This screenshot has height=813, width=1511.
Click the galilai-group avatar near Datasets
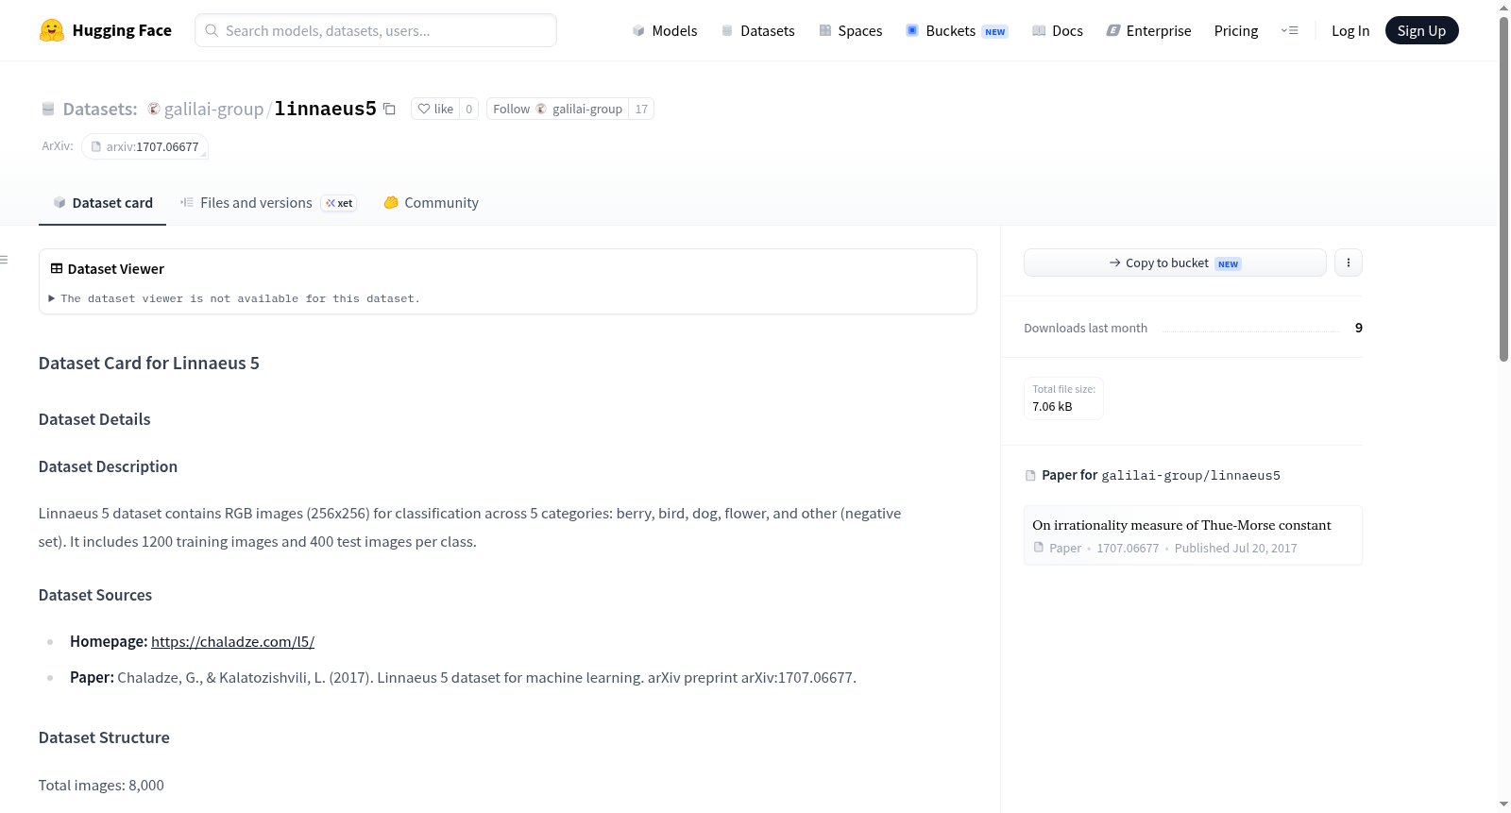click(x=153, y=109)
